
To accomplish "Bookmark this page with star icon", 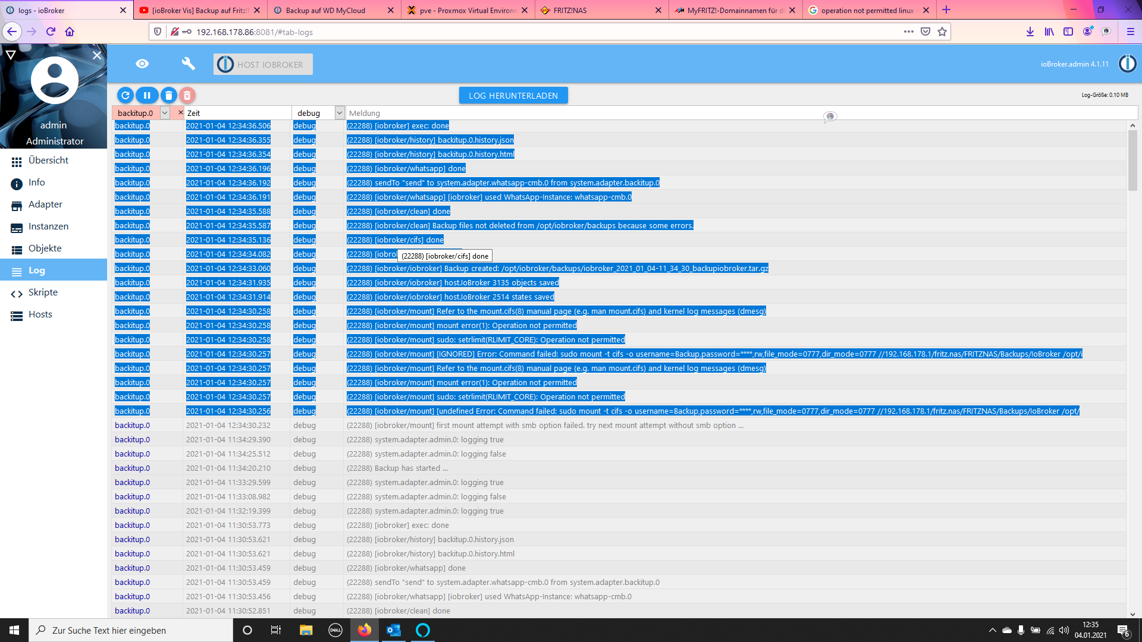I will [942, 32].
